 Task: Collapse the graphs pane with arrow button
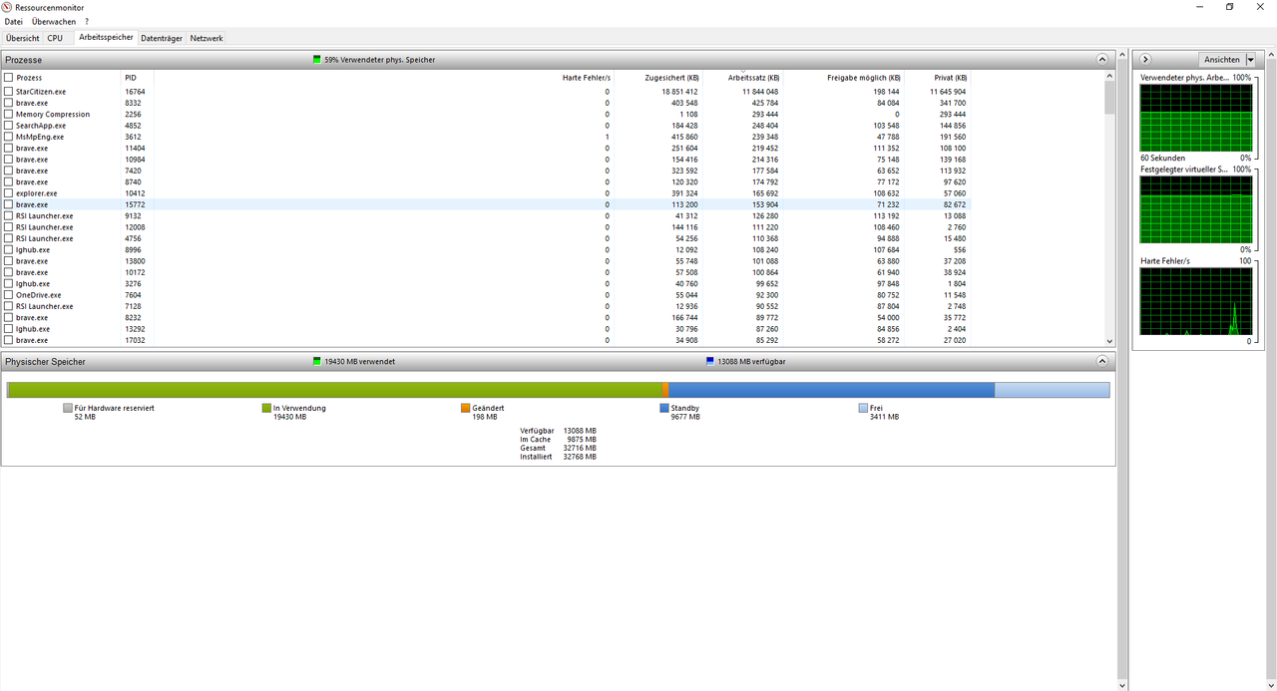tap(1146, 60)
